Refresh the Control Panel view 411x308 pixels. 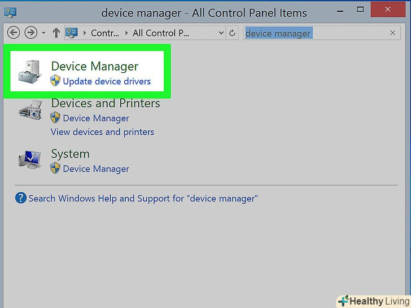[232, 33]
